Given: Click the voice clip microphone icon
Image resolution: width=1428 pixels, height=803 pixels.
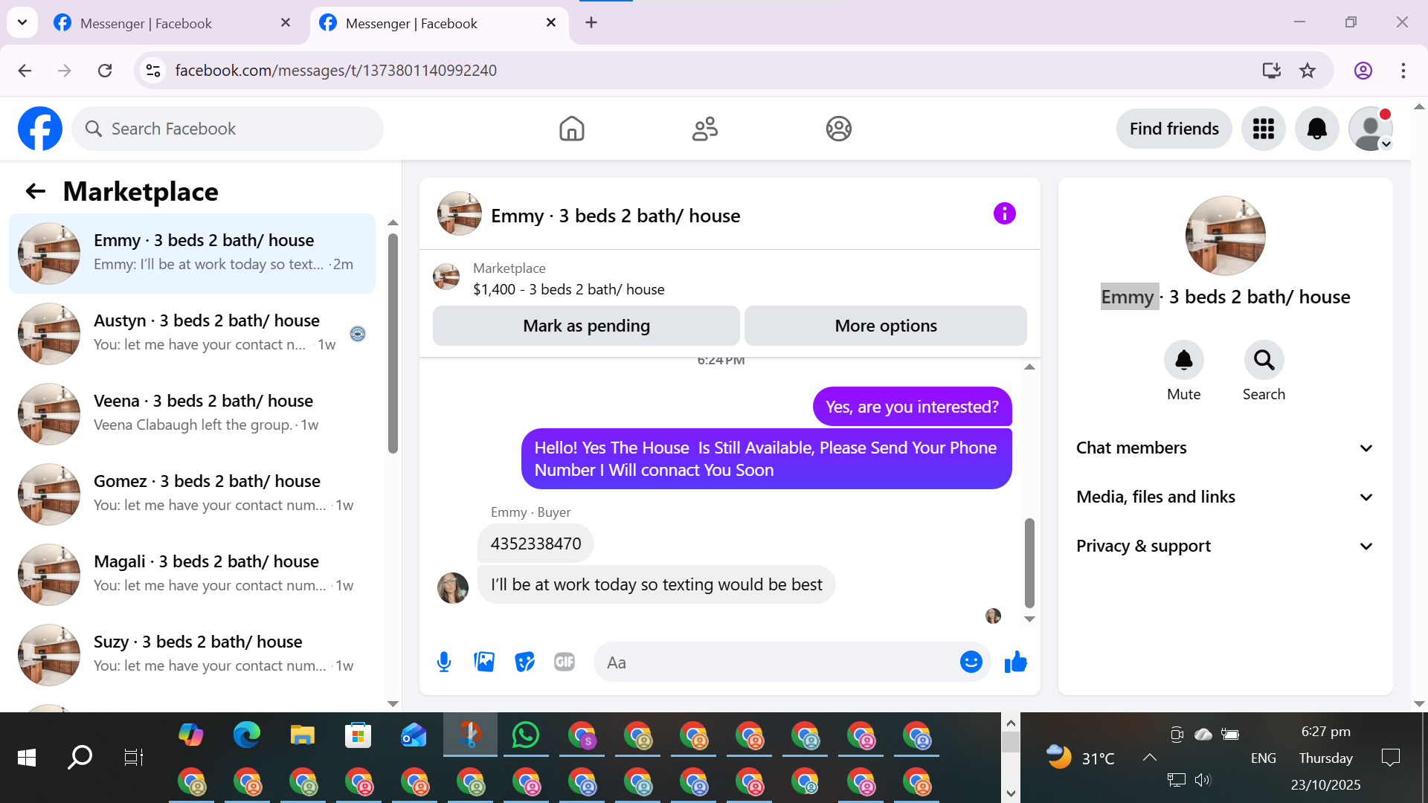Looking at the screenshot, I should click(x=444, y=662).
